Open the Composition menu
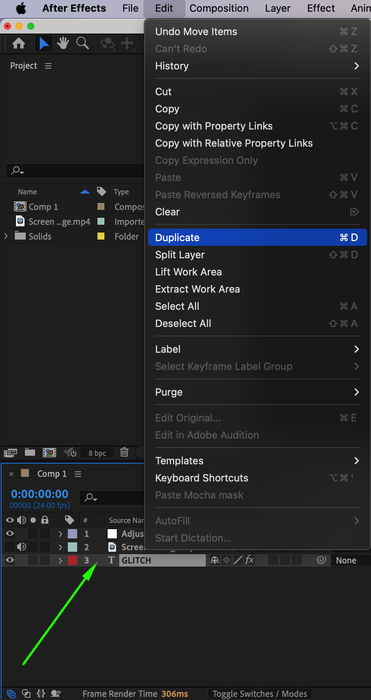 [219, 8]
